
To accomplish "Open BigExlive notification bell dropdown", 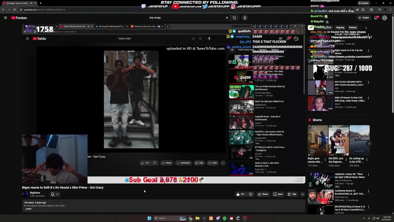I will (x=54, y=194).
